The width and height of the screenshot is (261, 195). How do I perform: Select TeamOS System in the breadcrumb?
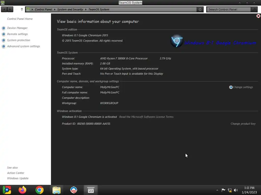pos(99,9)
